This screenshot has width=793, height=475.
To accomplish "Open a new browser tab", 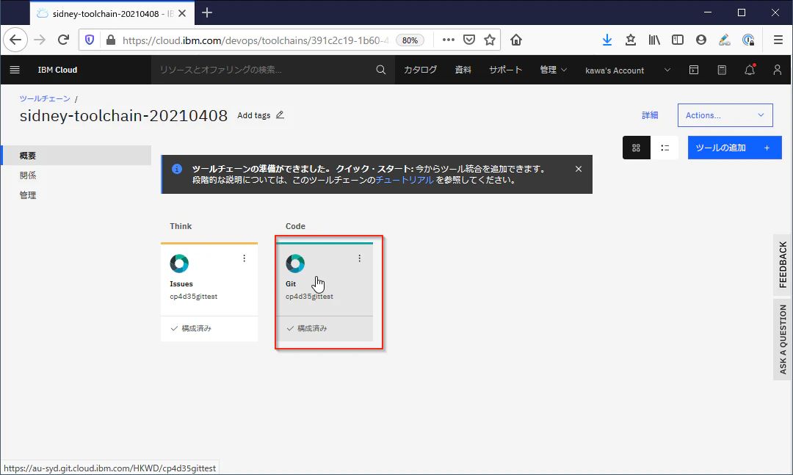I will (207, 13).
